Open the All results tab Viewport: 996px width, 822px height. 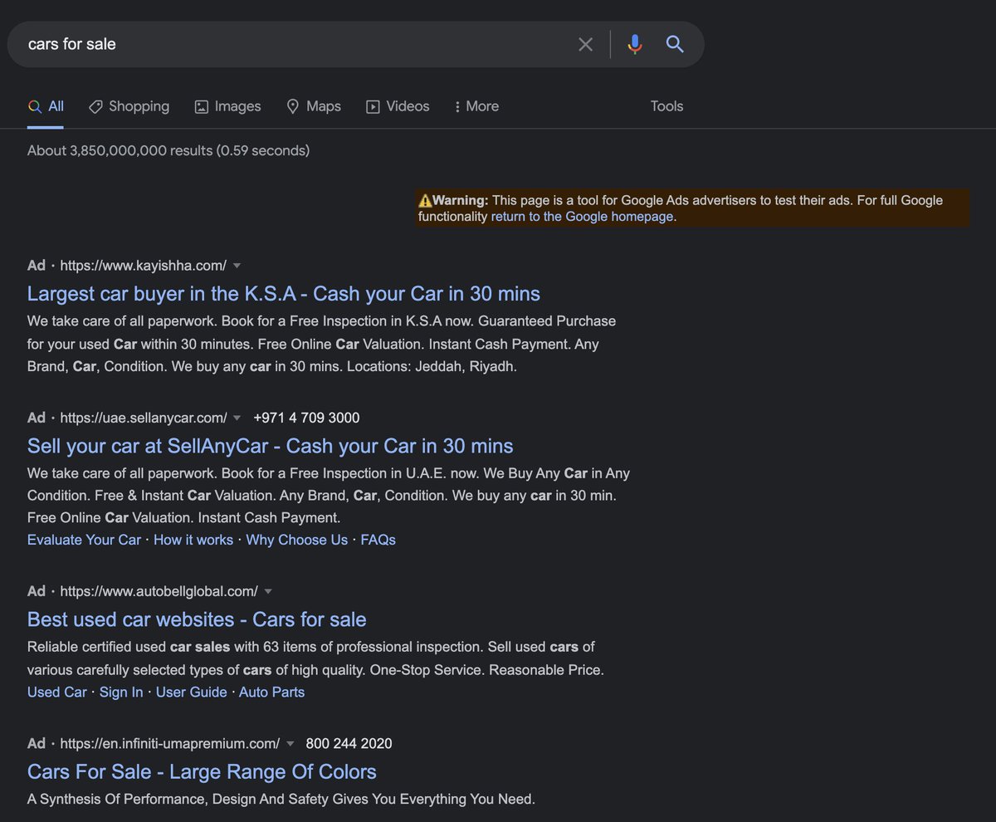tap(46, 106)
